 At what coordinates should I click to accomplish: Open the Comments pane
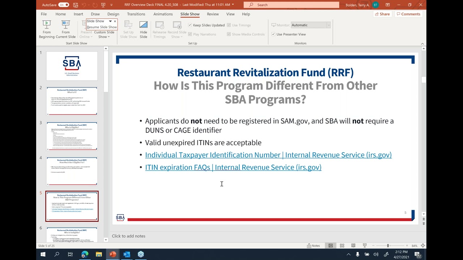pyautogui.click(x=408, y=14)
